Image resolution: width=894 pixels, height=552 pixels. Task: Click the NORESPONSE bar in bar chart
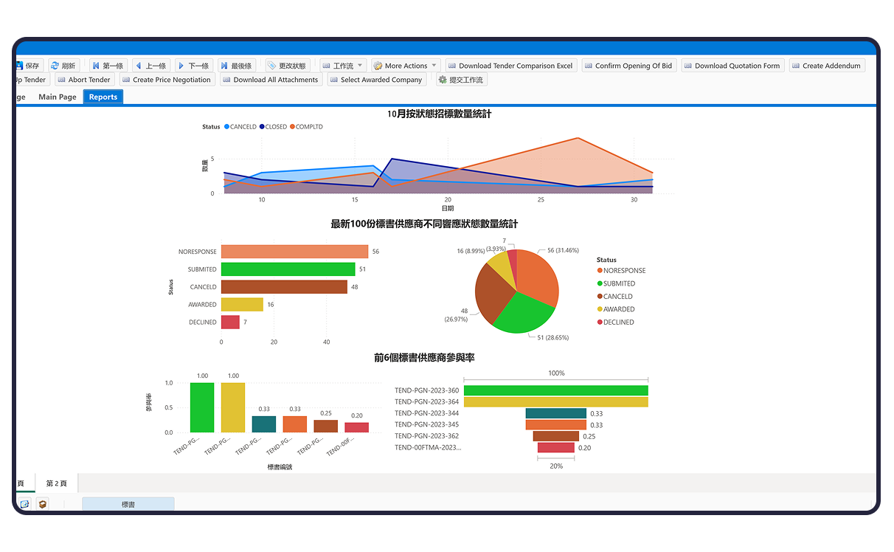point(294,252)
